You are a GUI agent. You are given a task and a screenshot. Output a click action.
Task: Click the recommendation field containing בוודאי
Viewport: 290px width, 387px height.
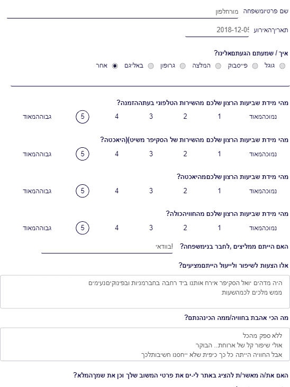107,247
